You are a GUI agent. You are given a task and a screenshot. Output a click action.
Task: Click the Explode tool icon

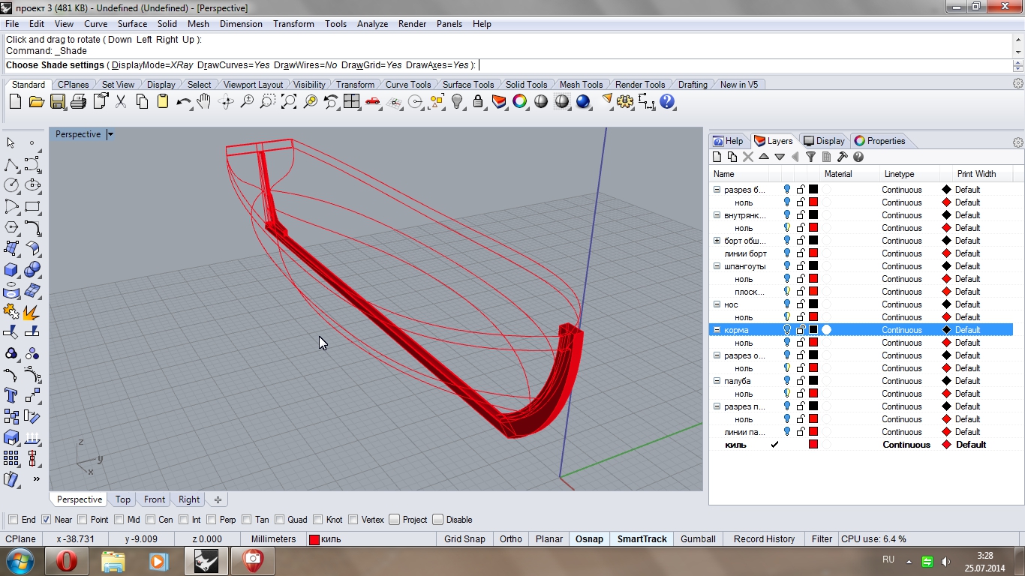click(x=32, y=311)
